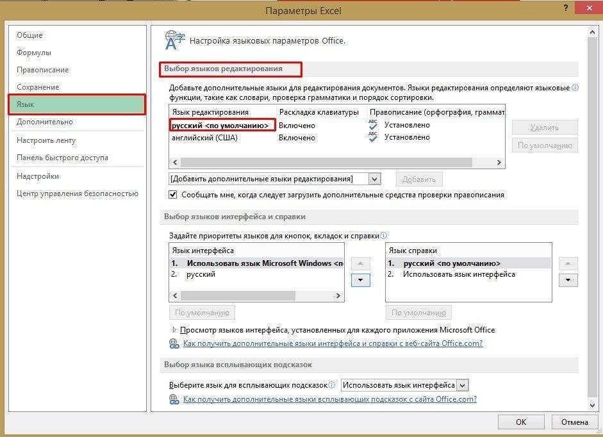Click the Отмена button
The width and height of the screenshot is (603, 437).
(574, 422)
